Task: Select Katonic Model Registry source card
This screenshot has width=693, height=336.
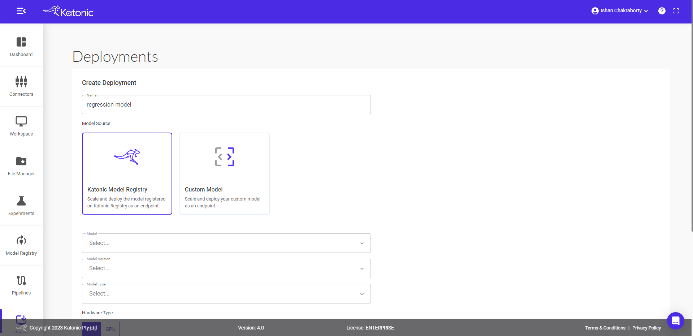Action: pos(127,173)
